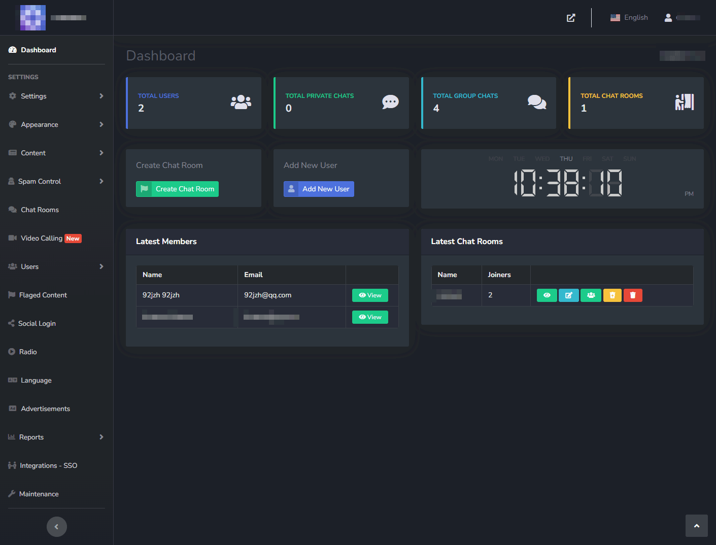Click the Advertisements icon in sidebar
Screen dimensions: 716x545
pos(13,408)
